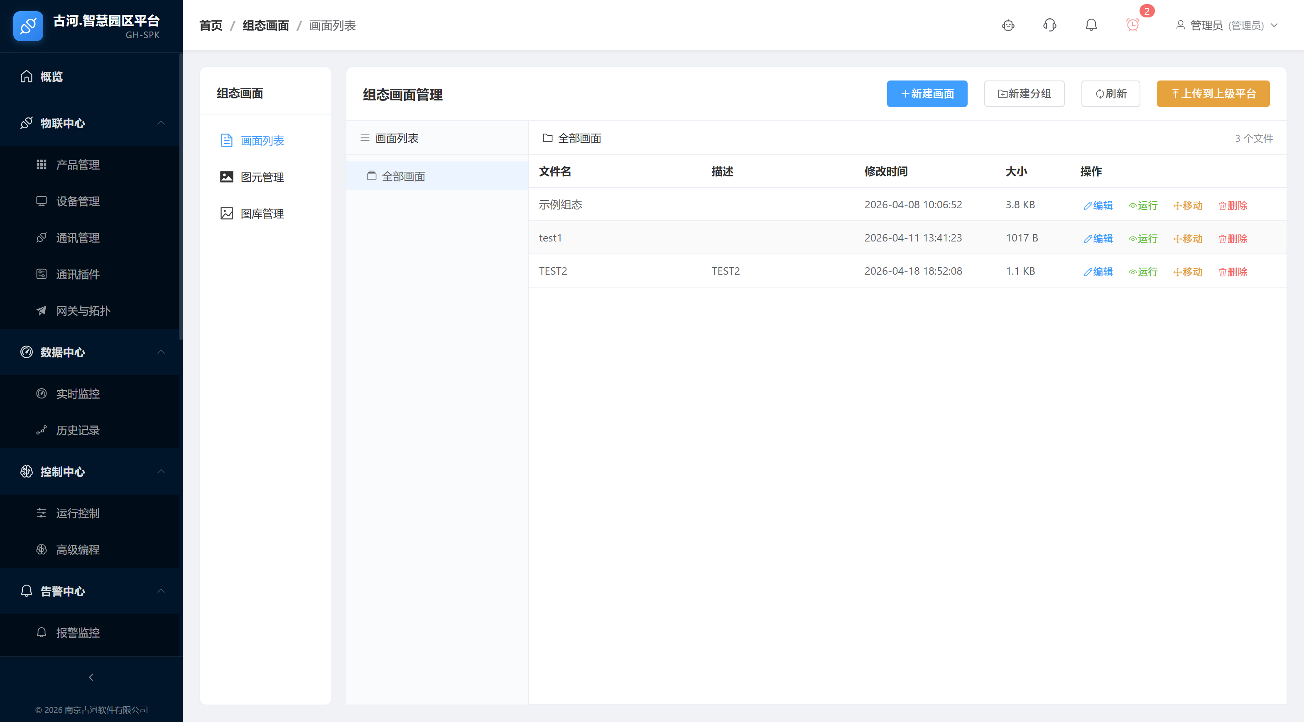Screen dimensions: 1304x722
Task: Open 设备管理 from the sidebar
Action: (x=77, y=201)
